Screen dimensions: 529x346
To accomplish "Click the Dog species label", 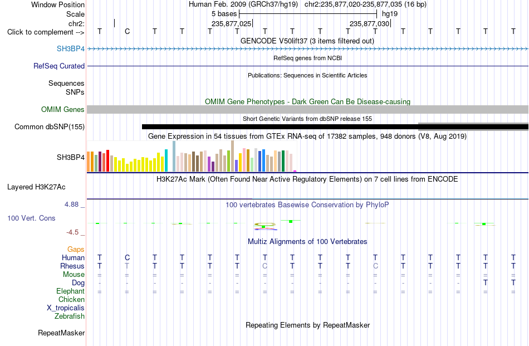I will pyautogui.click(x=79, y=283).
